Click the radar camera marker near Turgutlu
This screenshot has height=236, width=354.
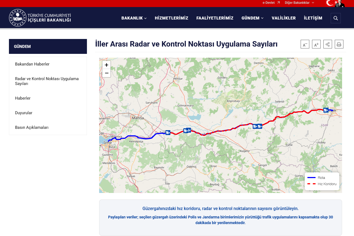coord(168,133)
